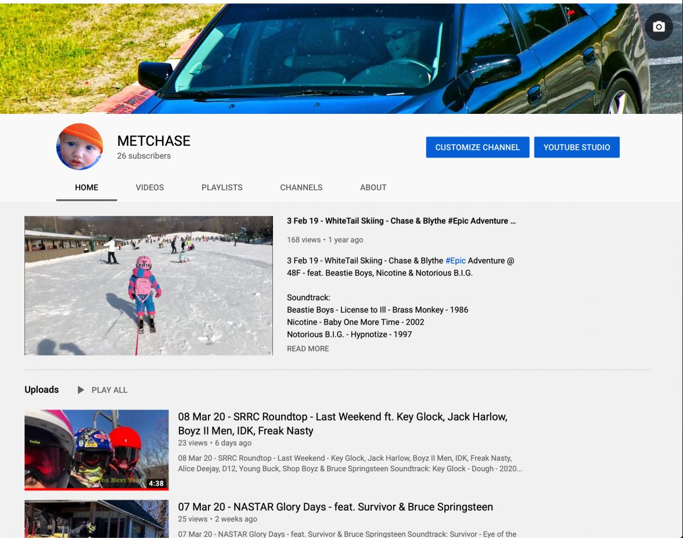Open the Playlists tab
Viewport: 683px width, 538px height.
pos(222,188)
